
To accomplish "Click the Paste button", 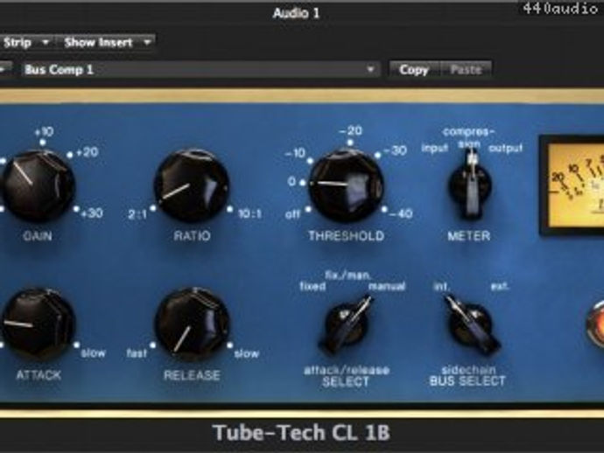I will tap(466, 70).
